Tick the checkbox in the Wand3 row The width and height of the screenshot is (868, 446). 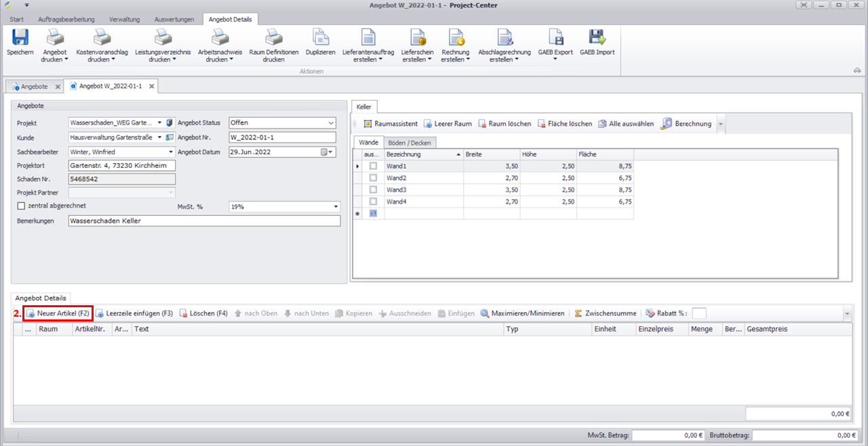[x=373, y=190]
